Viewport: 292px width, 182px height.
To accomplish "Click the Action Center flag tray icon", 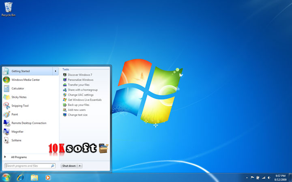I will (252, 178).
